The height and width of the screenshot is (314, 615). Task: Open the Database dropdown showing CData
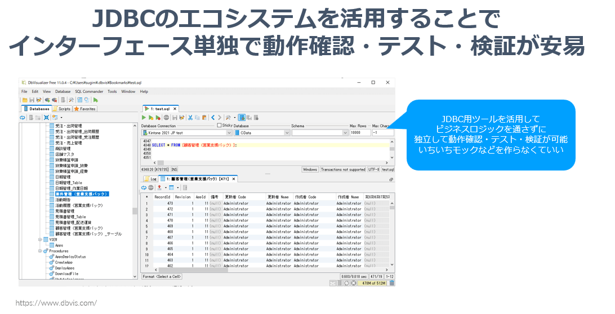point(262,133)
